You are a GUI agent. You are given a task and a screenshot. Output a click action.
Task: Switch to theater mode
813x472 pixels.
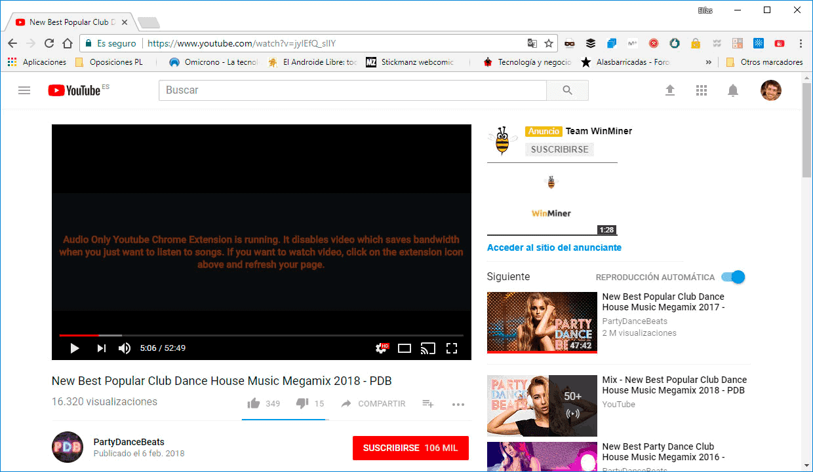405,348
